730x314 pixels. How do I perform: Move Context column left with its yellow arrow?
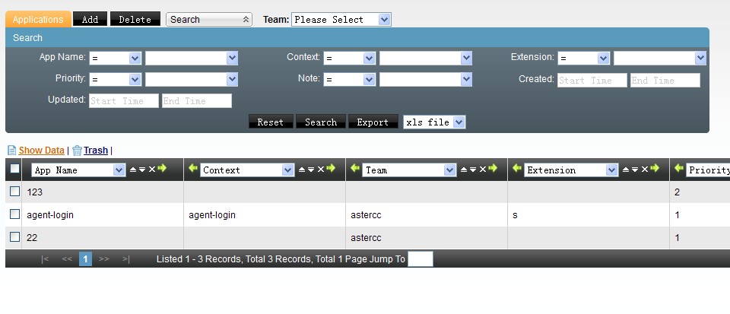click(192, 170)
